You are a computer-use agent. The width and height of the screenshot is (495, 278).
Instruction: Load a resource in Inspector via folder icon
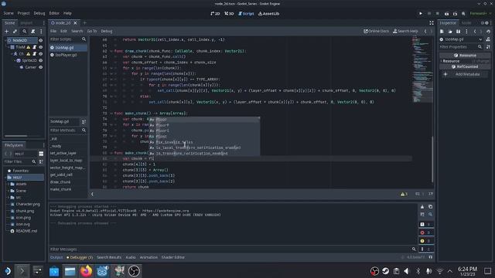click(x=450, y=31)
